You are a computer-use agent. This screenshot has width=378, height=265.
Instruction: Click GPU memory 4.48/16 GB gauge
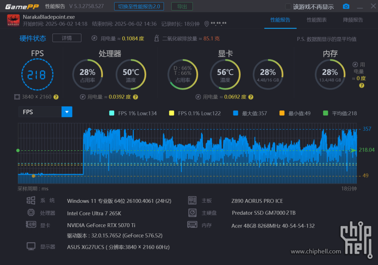[x=268, y=74]
